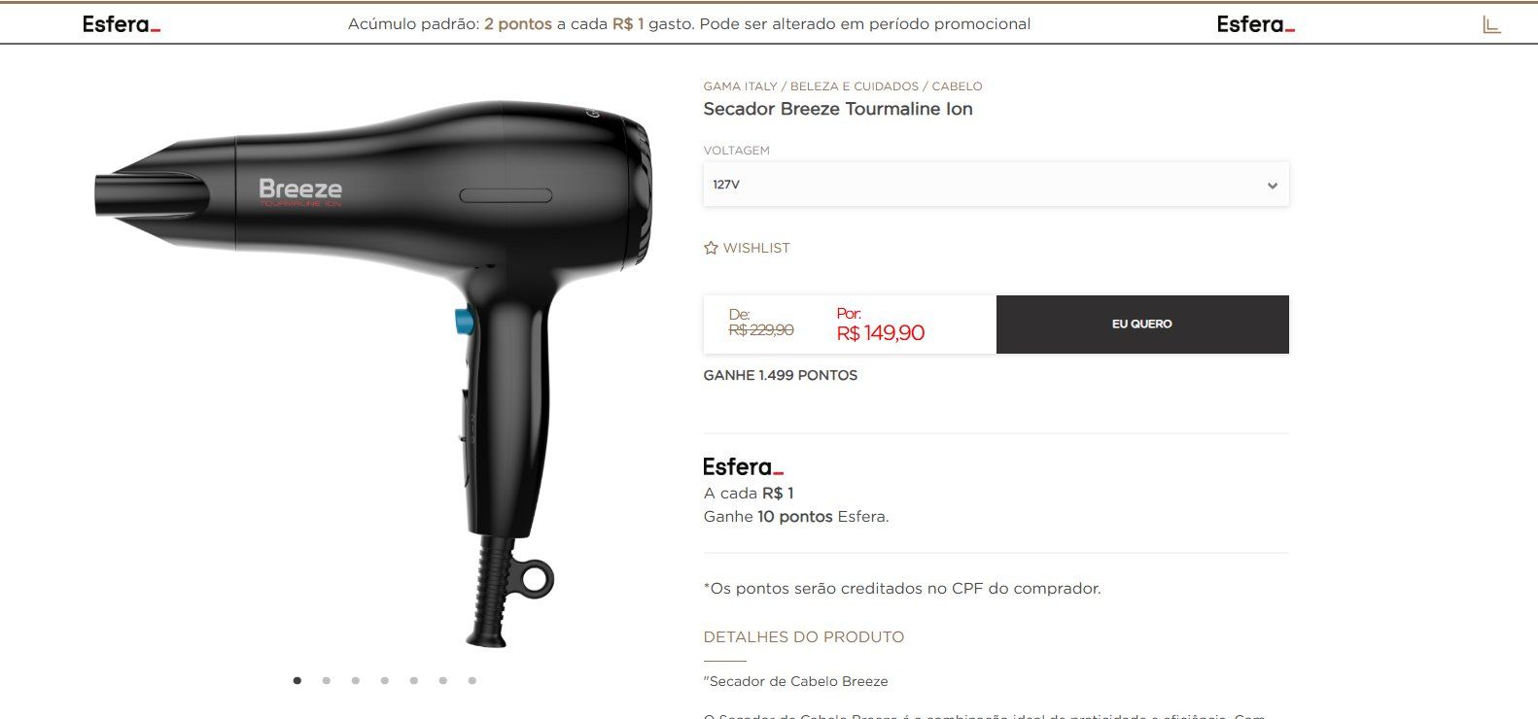1538x719 pixels.
Task: Open the CABELO breadcrumb category
Action: tap(957, 86)
